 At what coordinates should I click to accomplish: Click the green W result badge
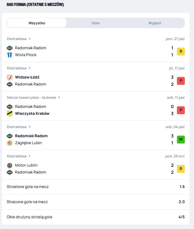181,139
